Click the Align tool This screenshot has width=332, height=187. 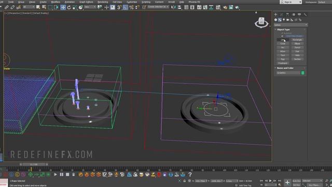point(179,7)
